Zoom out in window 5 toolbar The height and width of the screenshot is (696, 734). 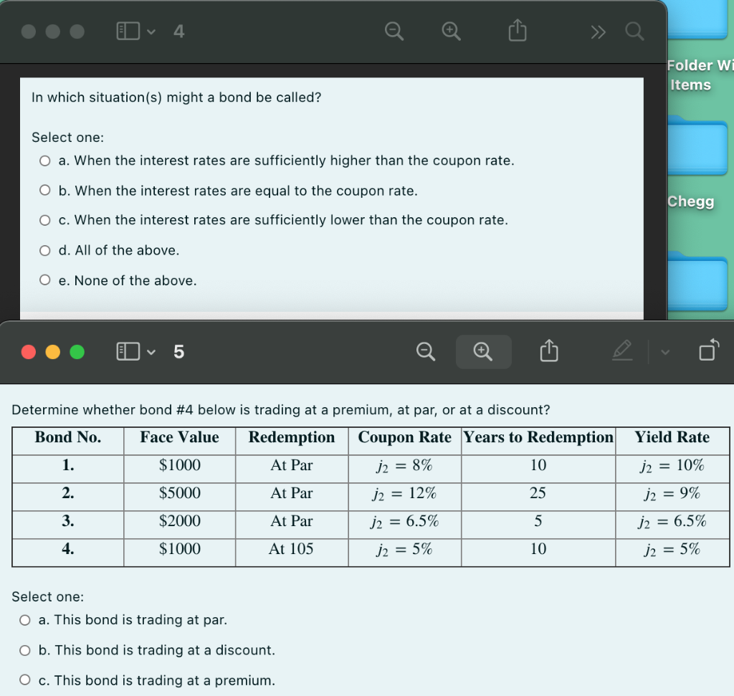pos(426,351)
